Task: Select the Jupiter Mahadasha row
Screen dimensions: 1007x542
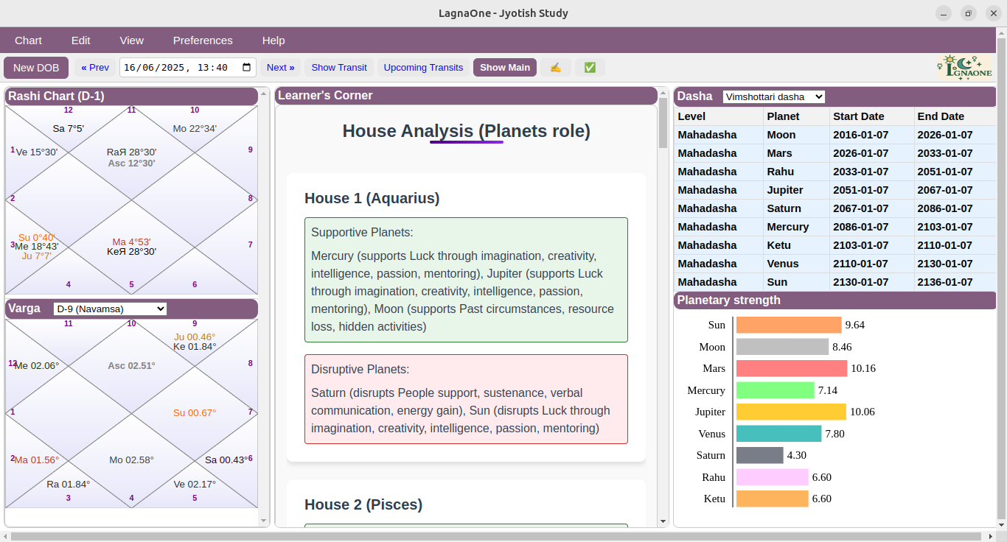Action: coord(835,190)
